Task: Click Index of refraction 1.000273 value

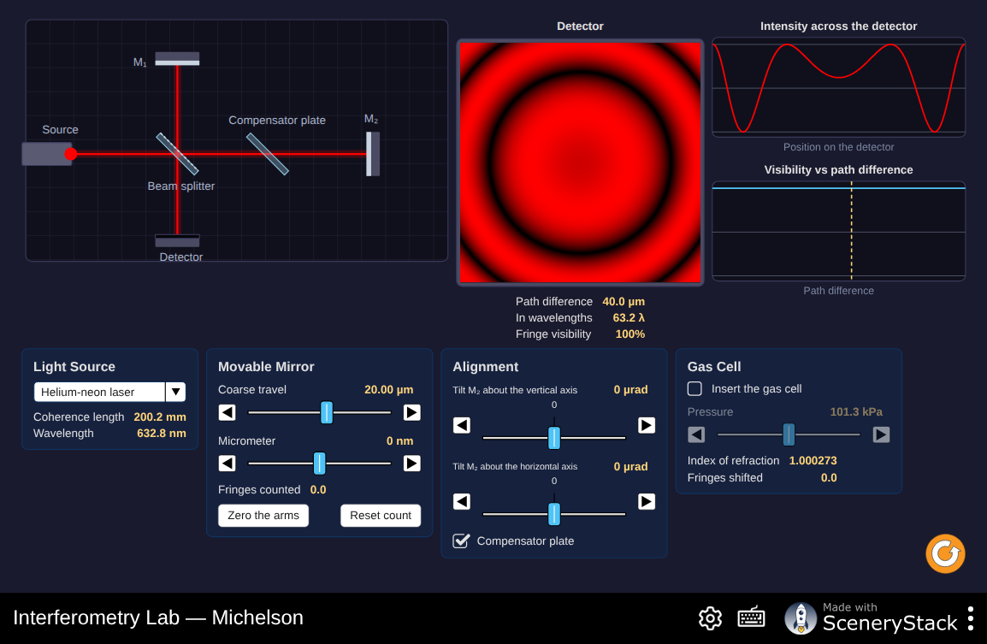Action: [813, 461]
